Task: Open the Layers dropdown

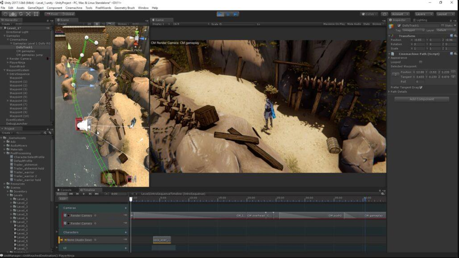Action: tap(424, 14)
